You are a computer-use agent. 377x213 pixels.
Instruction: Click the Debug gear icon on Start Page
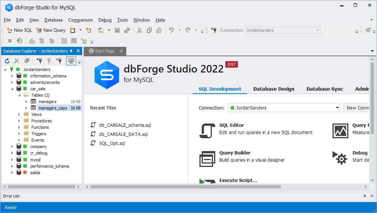coord(340,157)
